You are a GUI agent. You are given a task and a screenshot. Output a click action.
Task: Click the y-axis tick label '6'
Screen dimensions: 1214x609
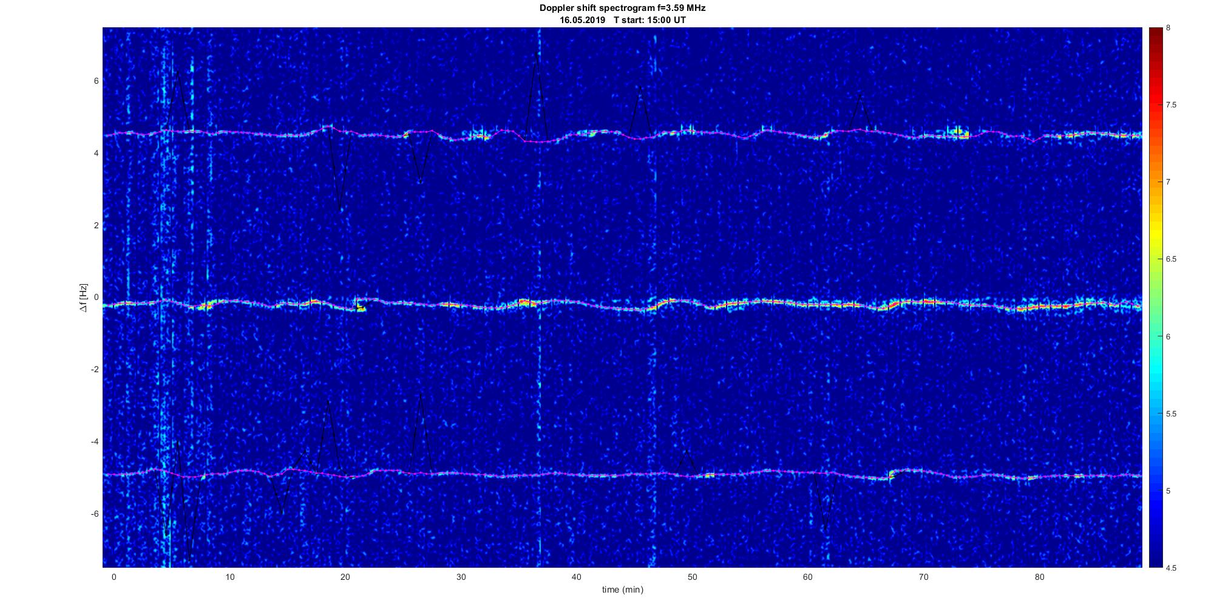pos(96,81)
